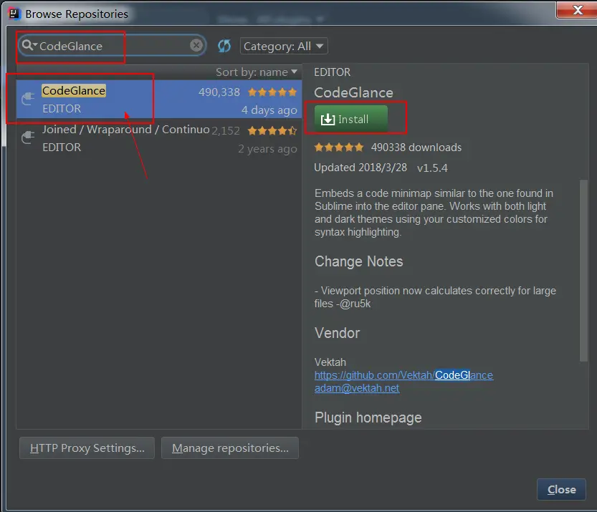The width and height of the screenshot is (597, 512).
Task: Click the Vektah vendor name
Action: tap(330, 362)
